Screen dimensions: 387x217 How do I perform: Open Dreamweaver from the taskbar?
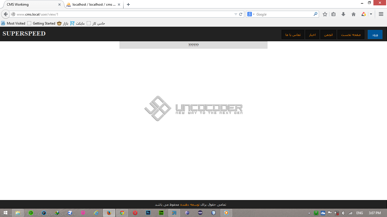(x=161, y=213)
